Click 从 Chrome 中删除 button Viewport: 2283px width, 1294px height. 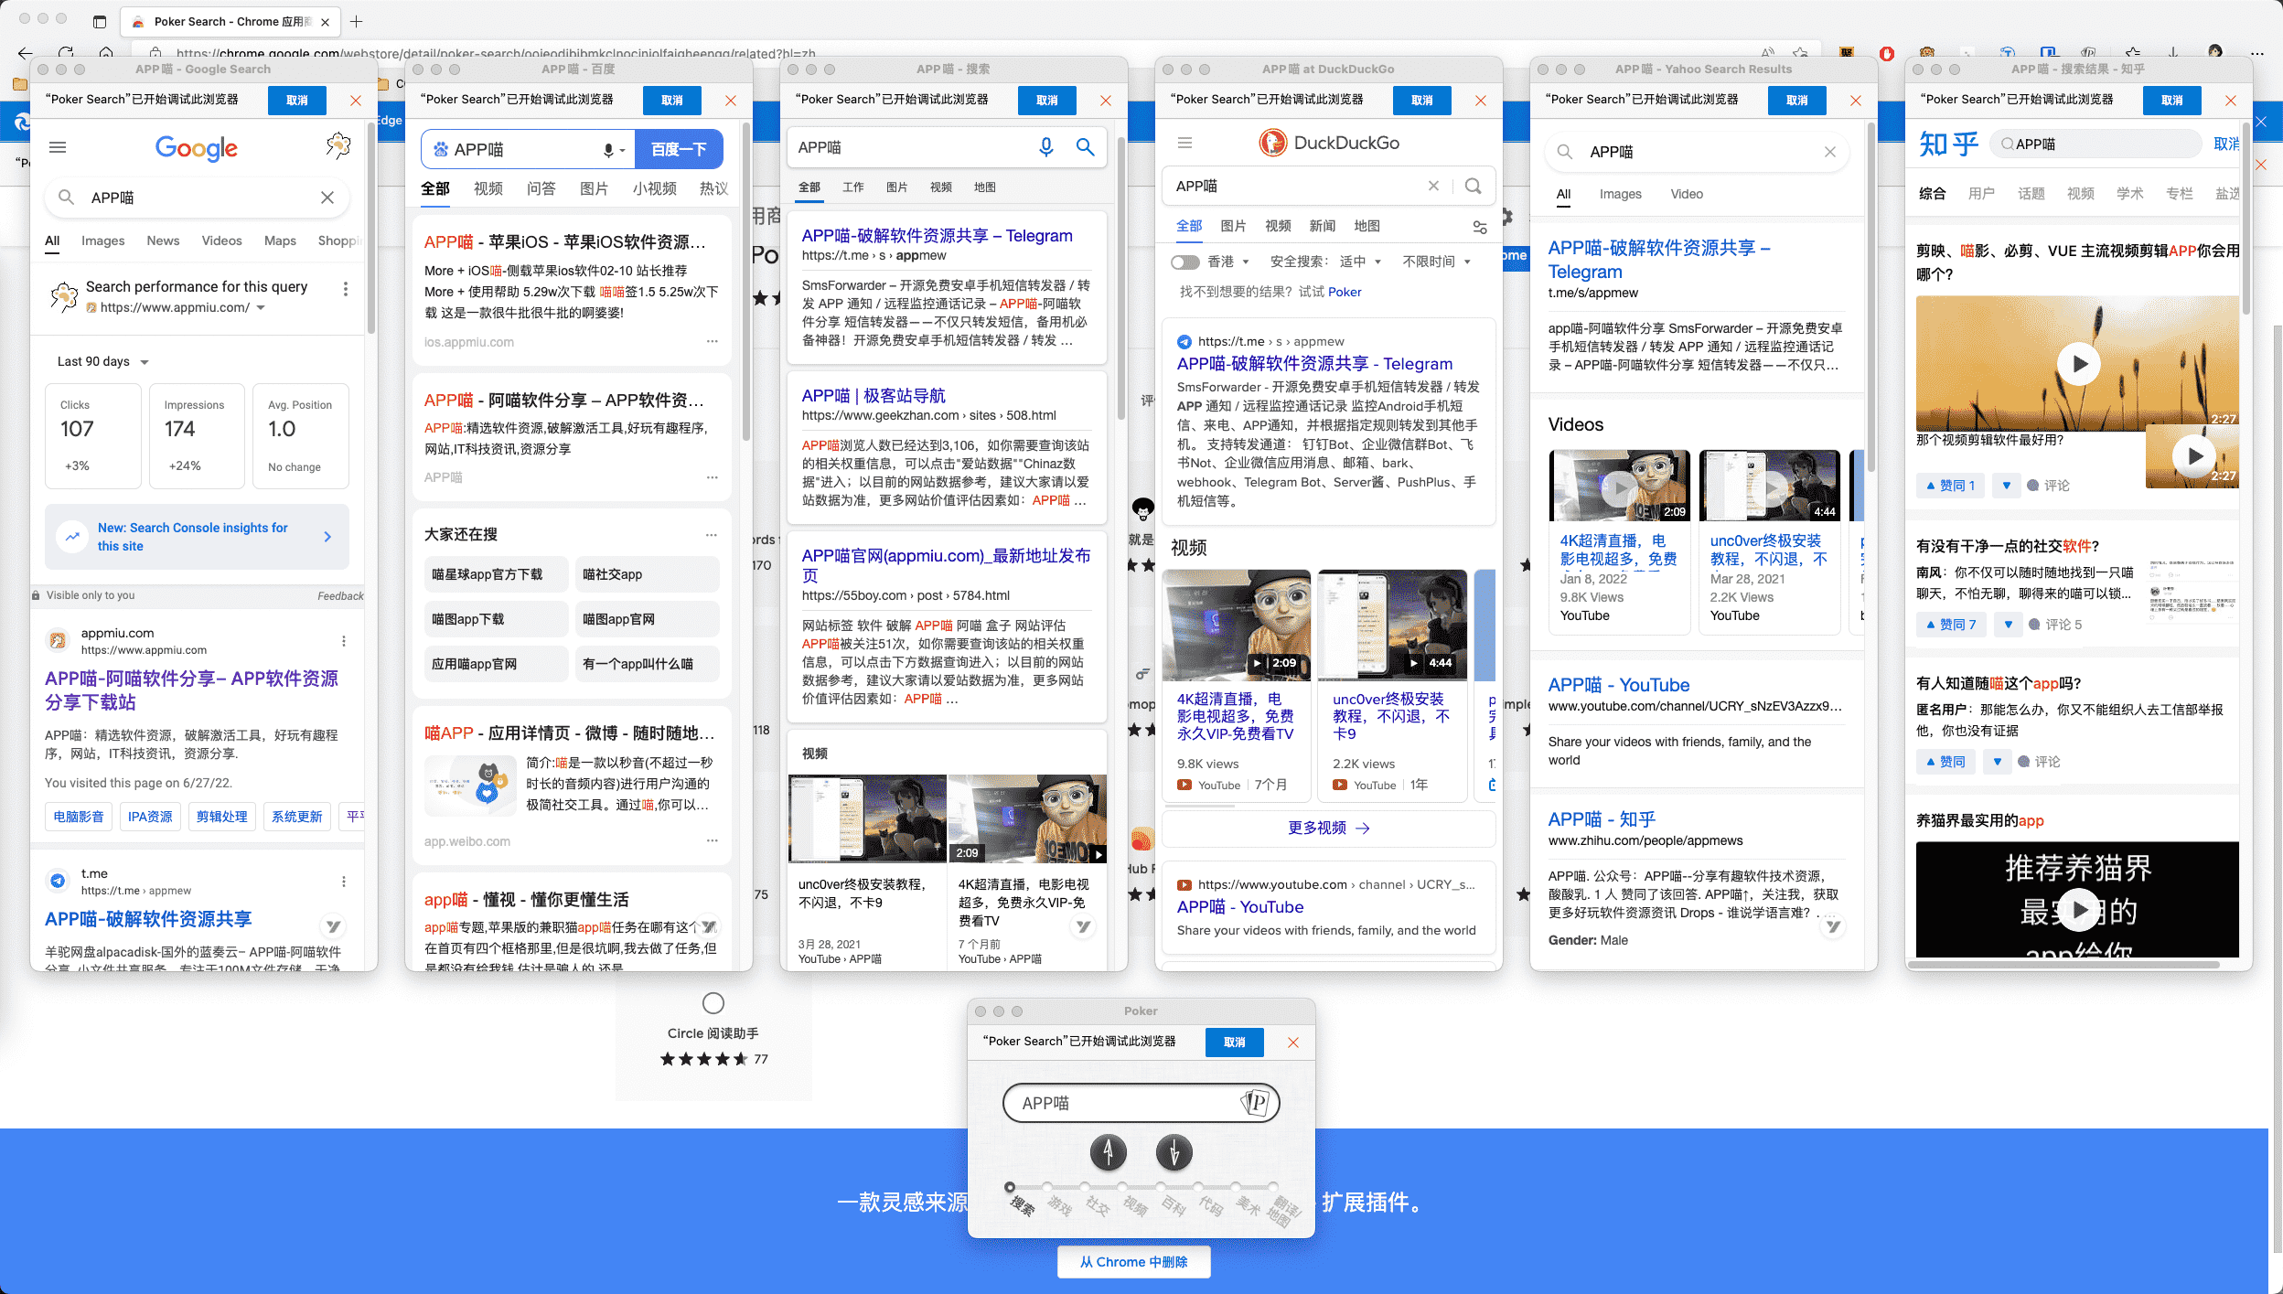[1133, 1262]
